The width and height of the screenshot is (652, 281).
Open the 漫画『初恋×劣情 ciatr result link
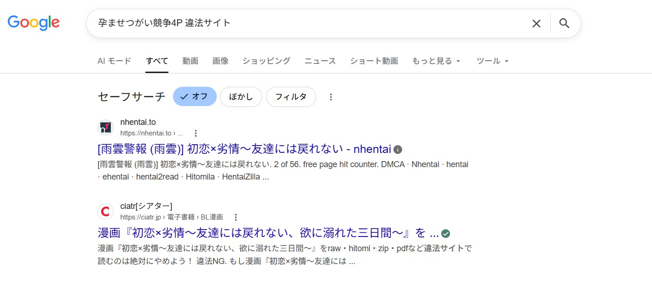point(268,233)
